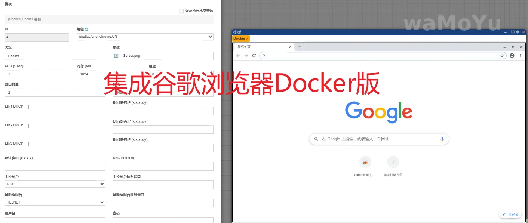Open the Chrome Web Store shortcut

tap(365, 162)
